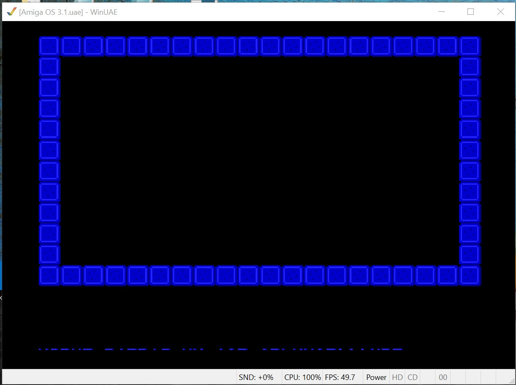Click the CPU 100% usage indicator
This screenshot has width=516, height=385.
[303, 377]
